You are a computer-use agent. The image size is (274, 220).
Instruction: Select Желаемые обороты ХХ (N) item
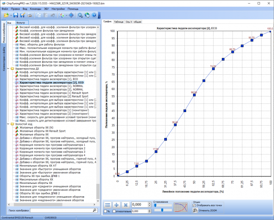[x=36, y=128]
